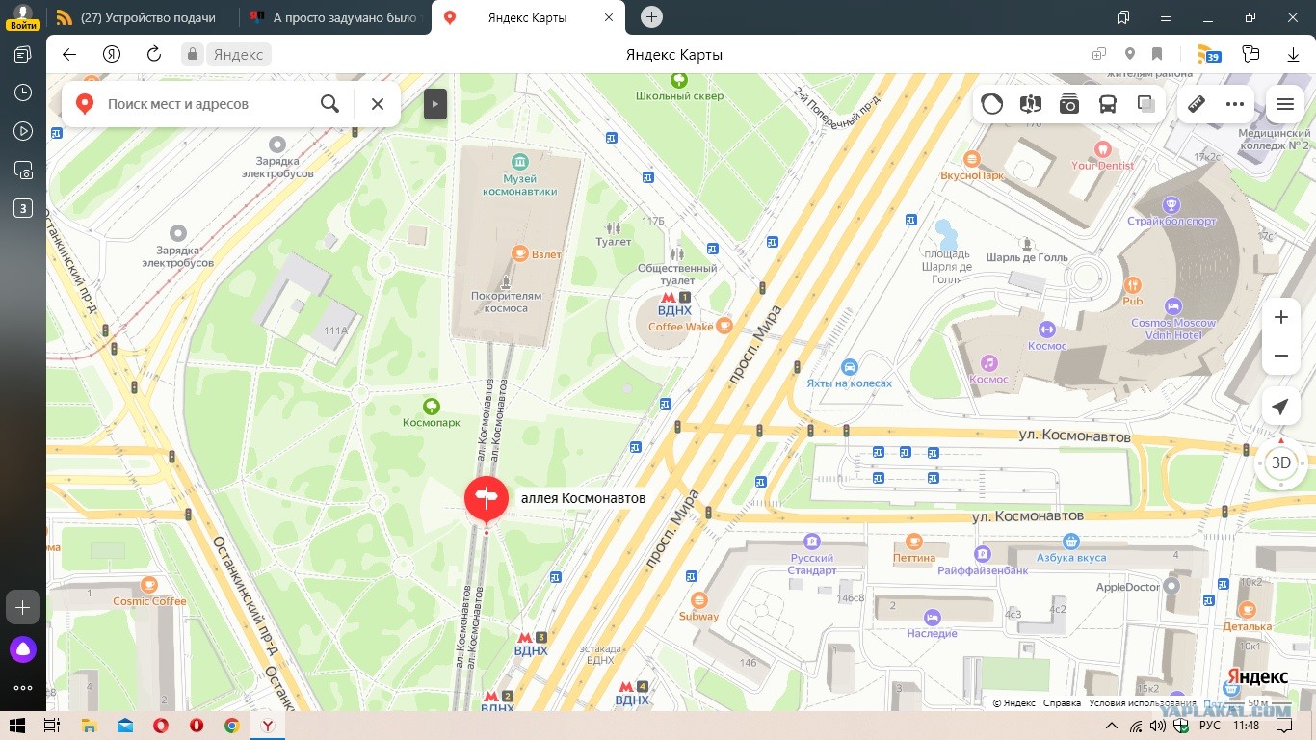
Task: Open the Windows Start menu
Action: (x=16, y=726)
